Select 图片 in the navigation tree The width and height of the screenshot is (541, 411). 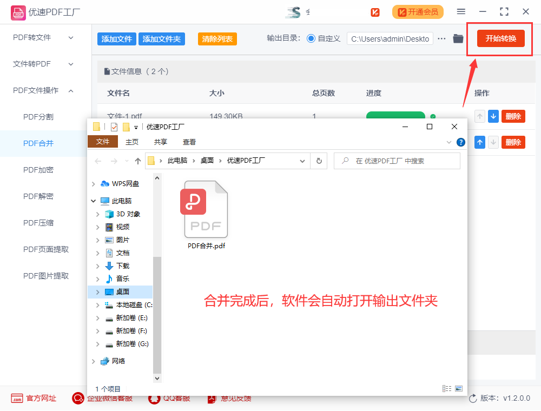(x=122, y=240)
